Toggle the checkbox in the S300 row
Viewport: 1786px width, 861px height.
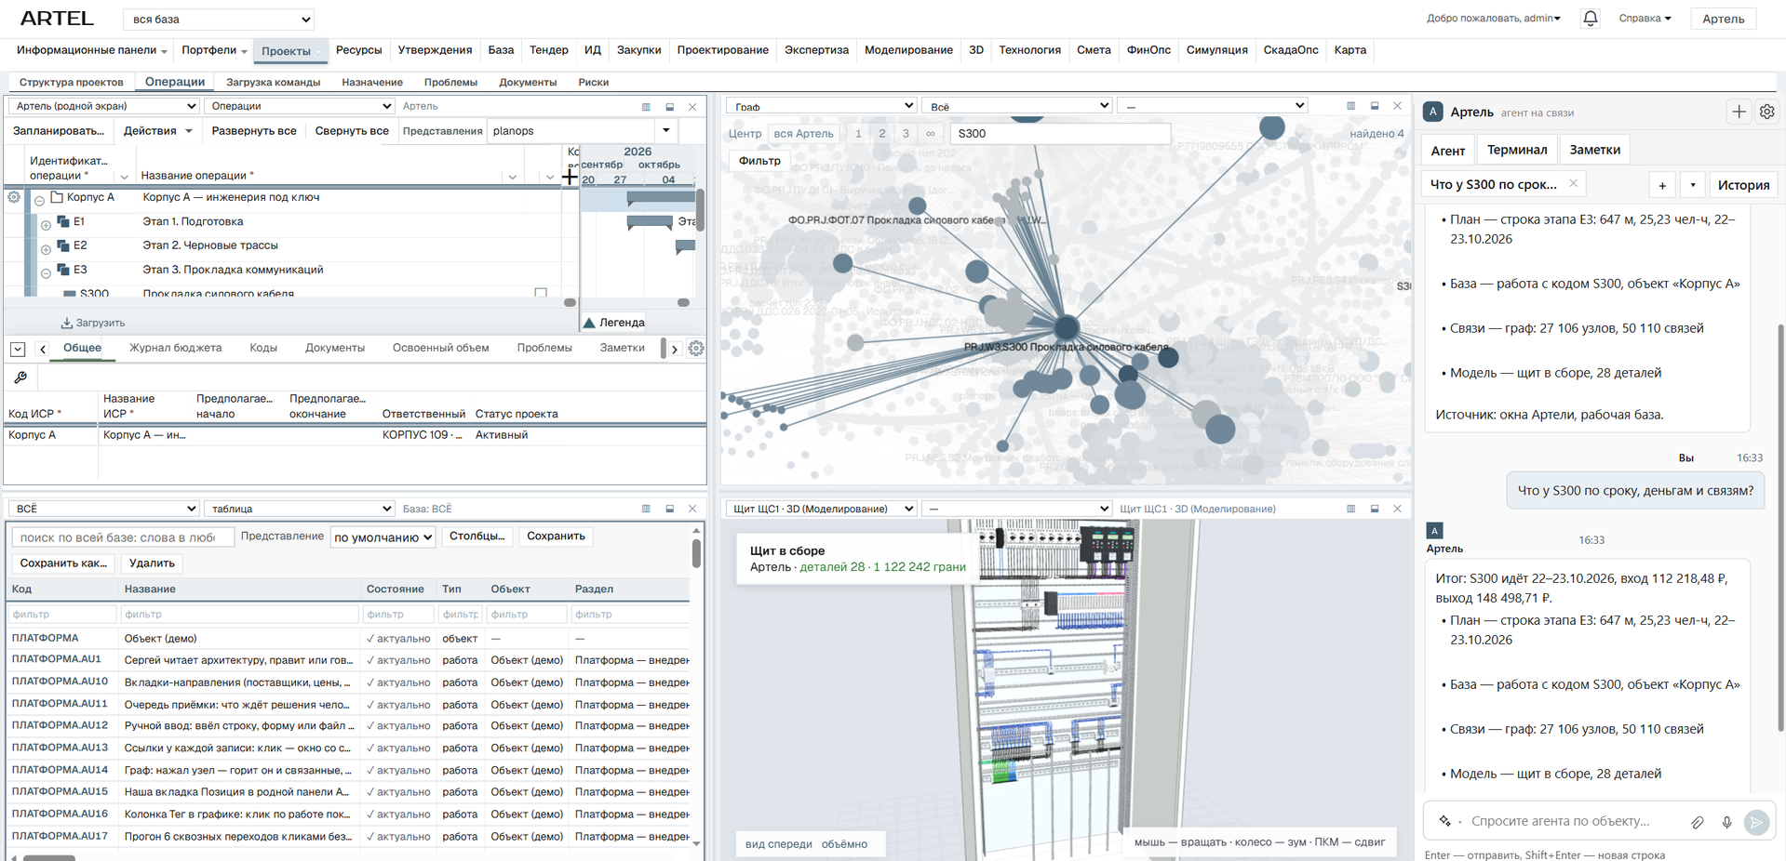541,293
